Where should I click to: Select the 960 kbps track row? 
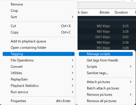107,42
